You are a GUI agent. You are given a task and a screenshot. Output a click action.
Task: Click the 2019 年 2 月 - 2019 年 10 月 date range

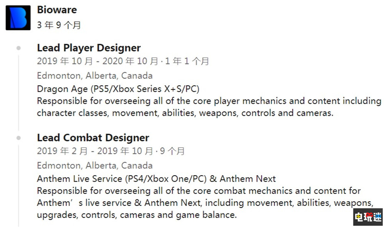[95, 151]
